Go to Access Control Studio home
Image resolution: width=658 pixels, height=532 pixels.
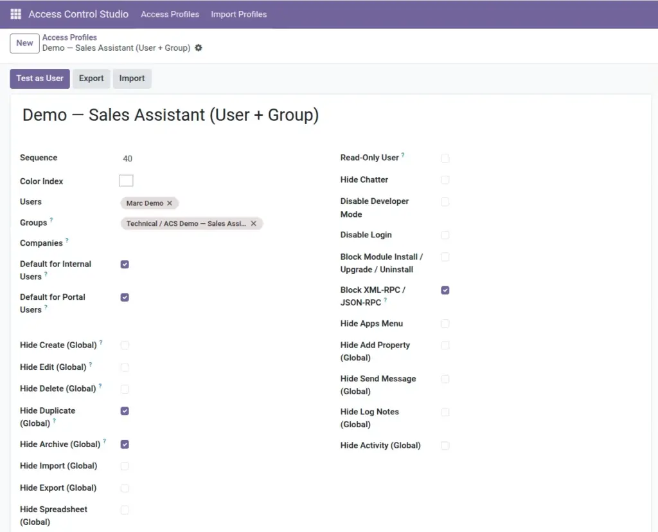click(78, 14)
